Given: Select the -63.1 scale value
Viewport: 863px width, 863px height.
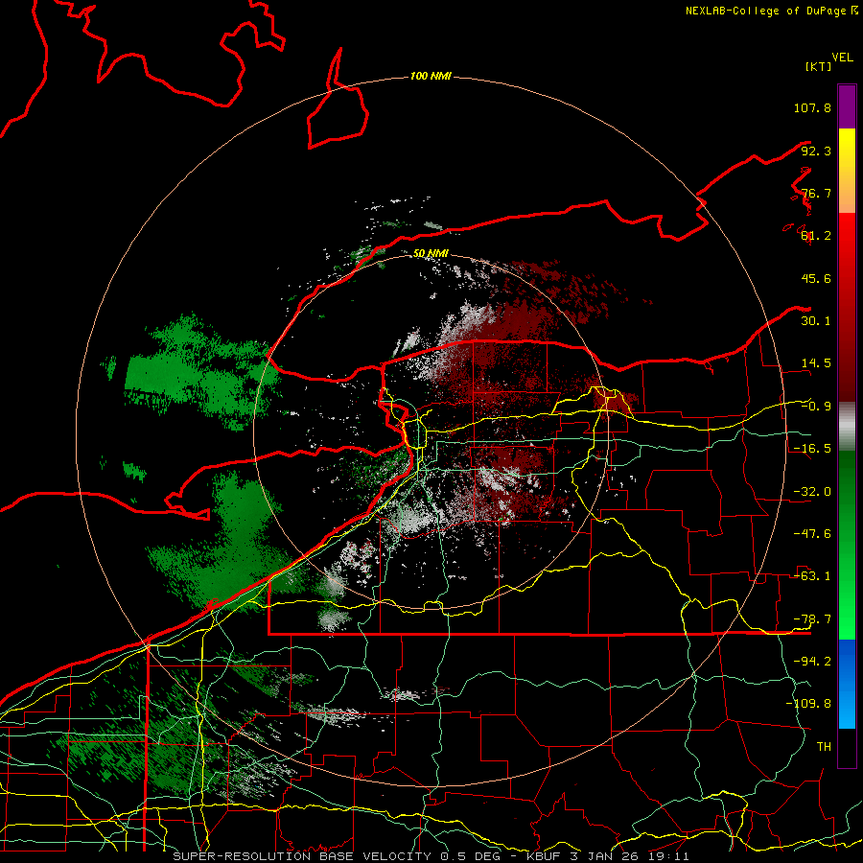Looking at the screenshot, I should coord(812,576).
